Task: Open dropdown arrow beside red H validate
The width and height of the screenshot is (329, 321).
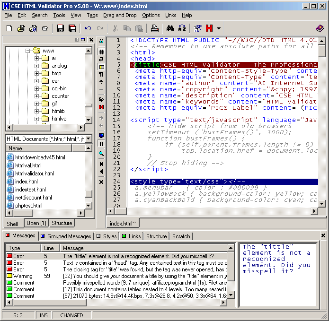Action: coord(218,28)
